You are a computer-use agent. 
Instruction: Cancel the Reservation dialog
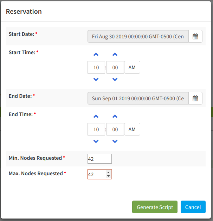(193, 207)
